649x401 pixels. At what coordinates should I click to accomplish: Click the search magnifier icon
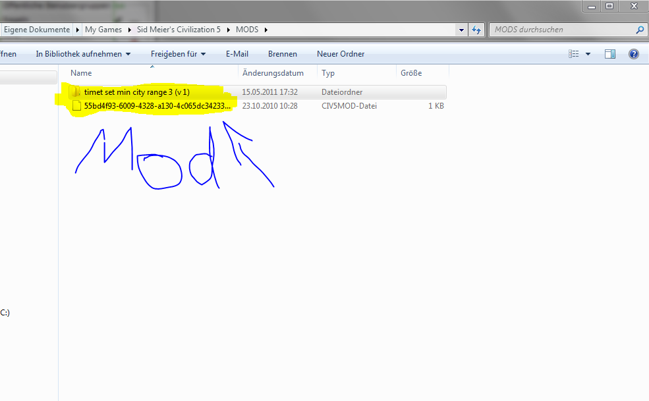(x=639, y=30)
